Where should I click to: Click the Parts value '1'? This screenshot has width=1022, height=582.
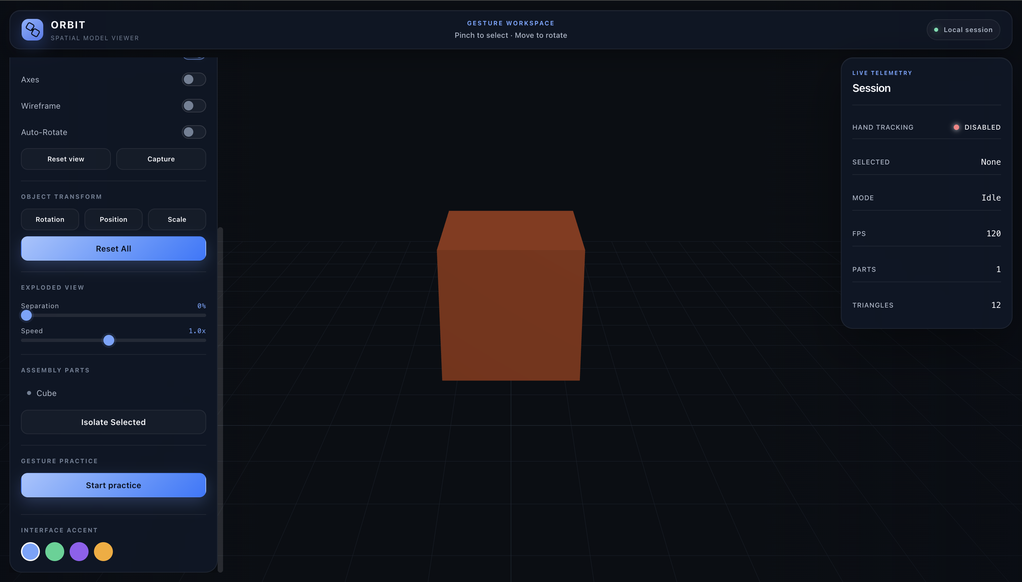(x=998, y=269)
